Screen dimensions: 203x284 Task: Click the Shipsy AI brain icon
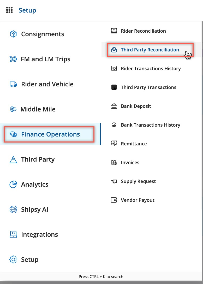[13, 210]
